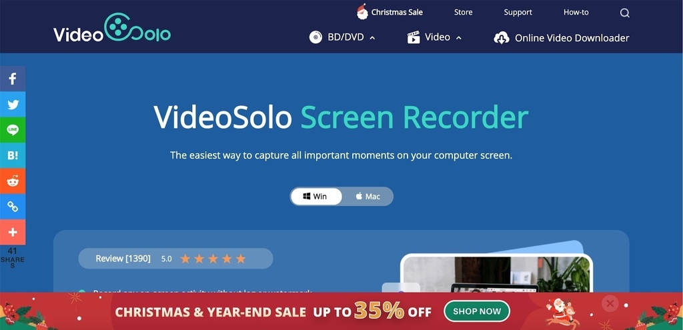Click the SHOP NOW button
This screenshot has width=683, height=330.
pyautogui.click(x=477, y=311)
